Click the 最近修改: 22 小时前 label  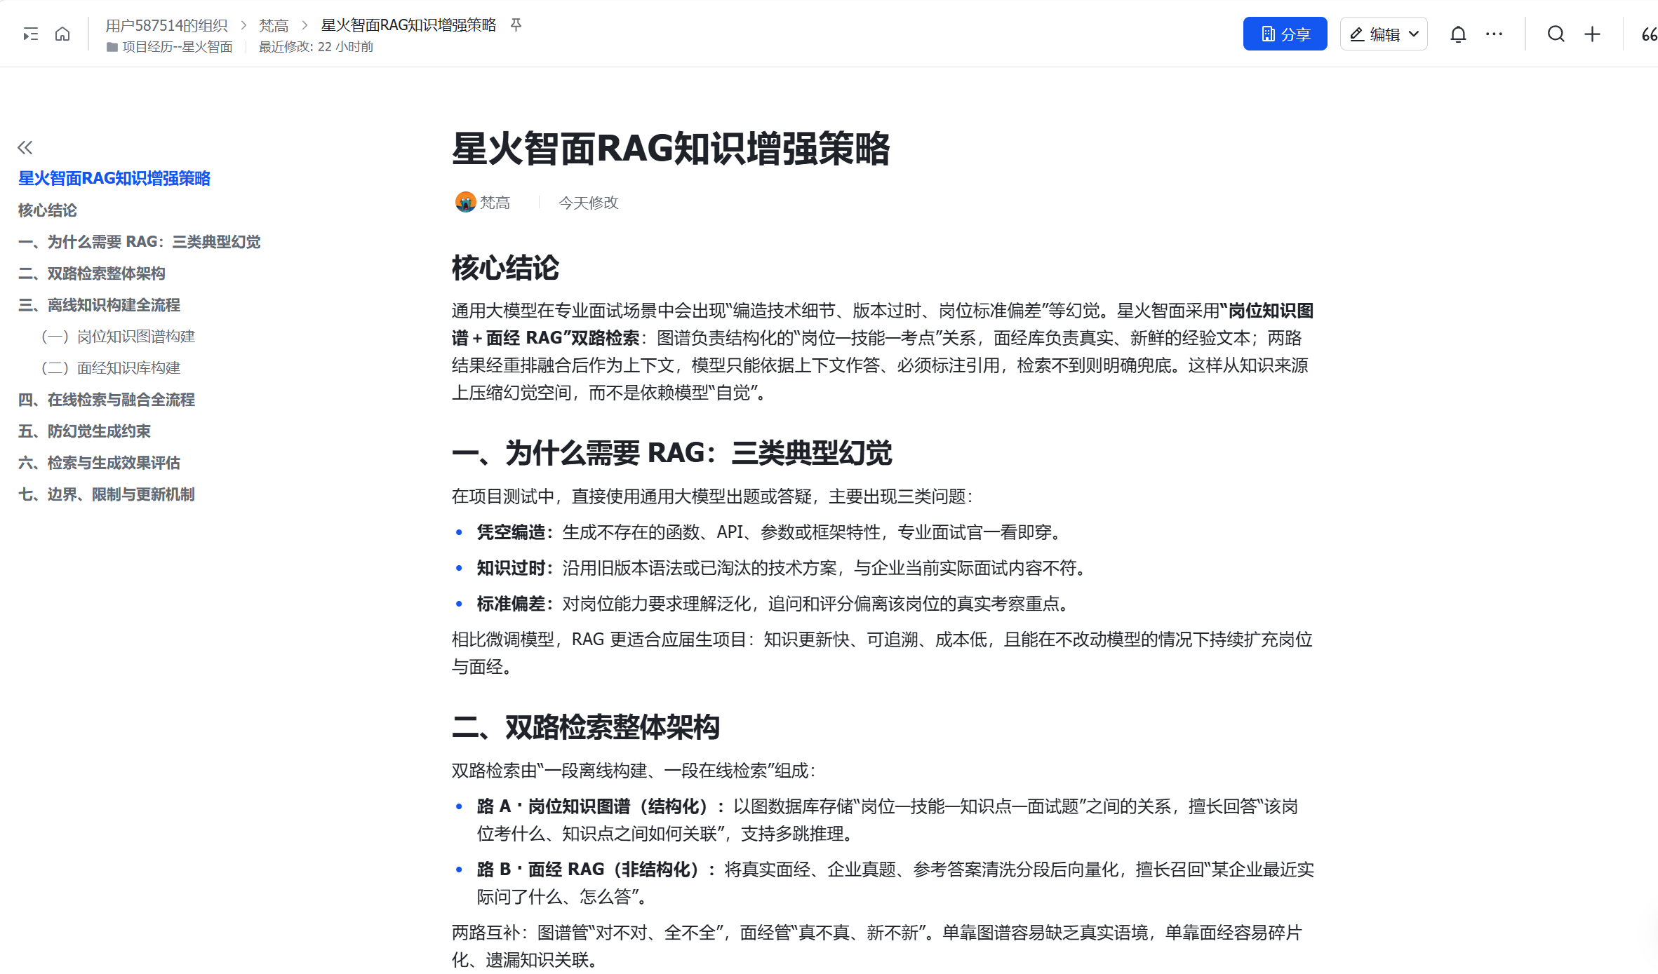[316, 47]
